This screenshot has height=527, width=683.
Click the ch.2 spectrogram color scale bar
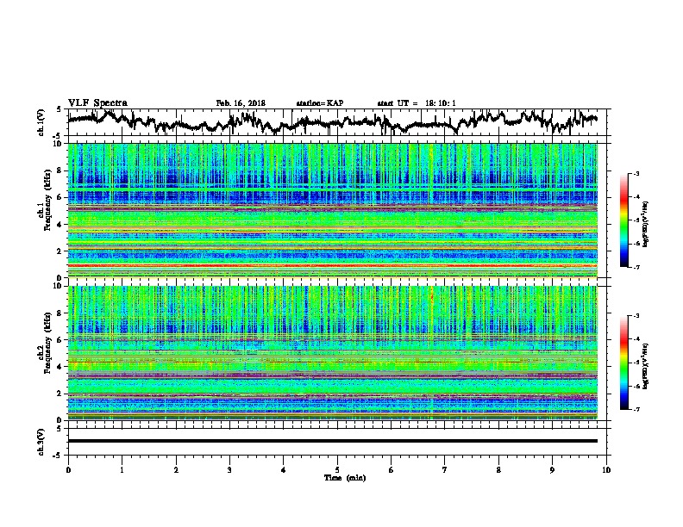coord(623,363)
